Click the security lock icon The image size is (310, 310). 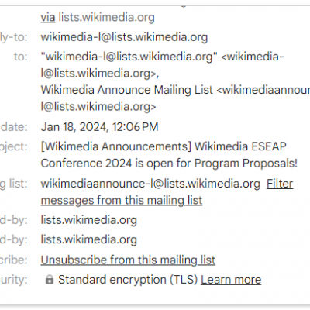[50, 280]
